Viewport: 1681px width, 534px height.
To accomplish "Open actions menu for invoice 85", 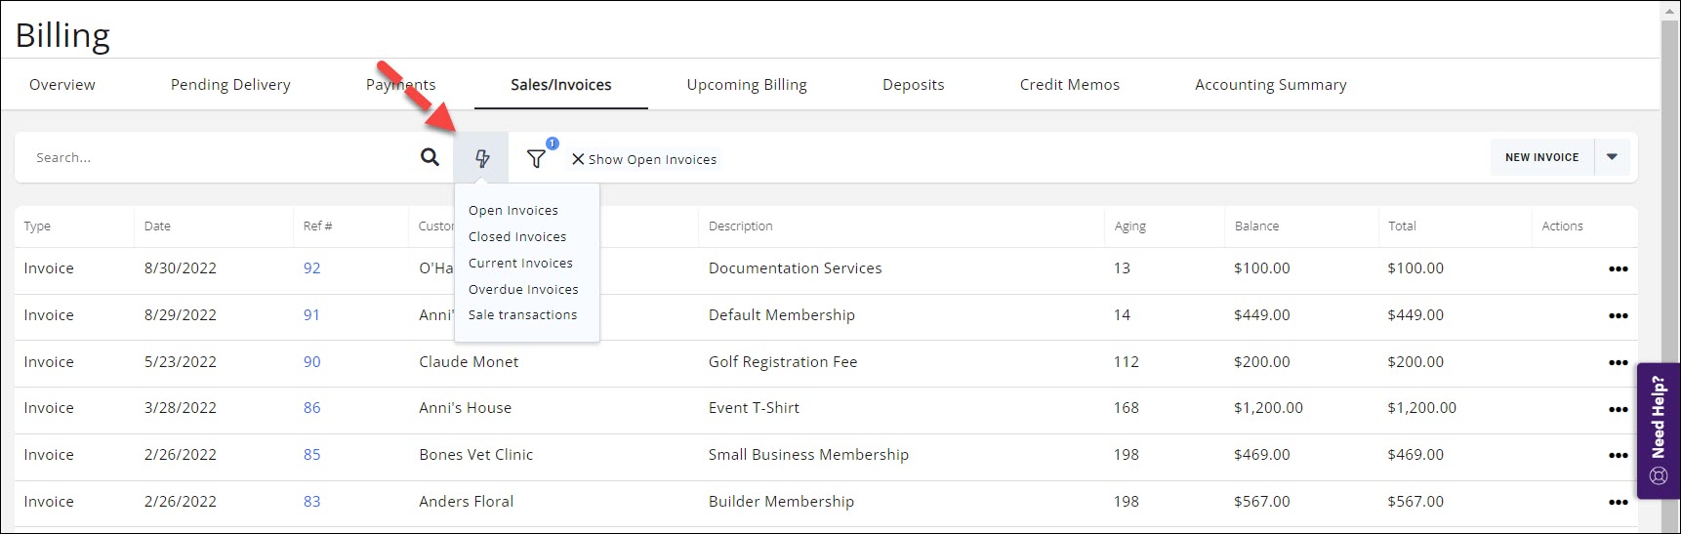I will [x=1618, y=456].
